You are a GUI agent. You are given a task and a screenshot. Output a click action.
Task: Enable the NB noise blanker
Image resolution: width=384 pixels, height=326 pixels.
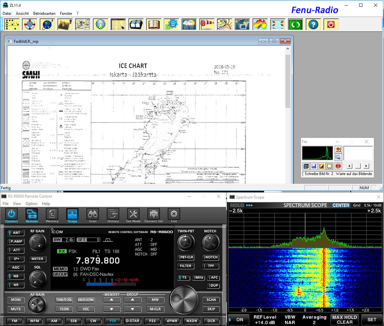pos(15,276)
